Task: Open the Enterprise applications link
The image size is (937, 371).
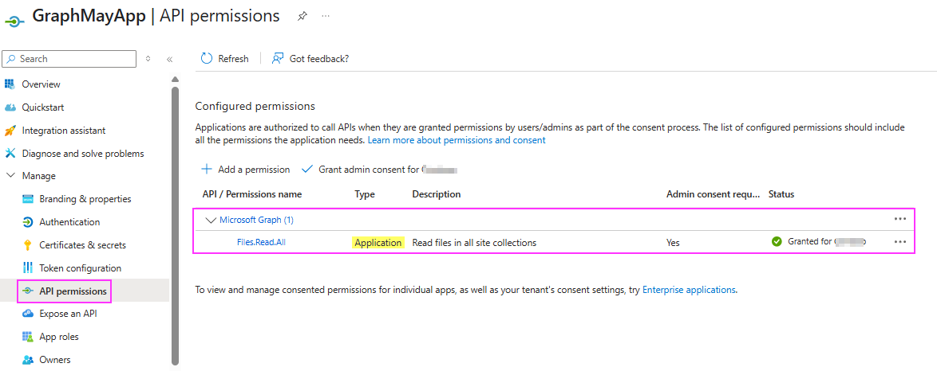Action: pyautogui.click(x=689, y=290)
